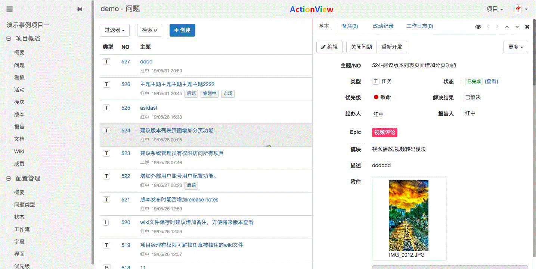This screenshot has width=536, height=269.
Task: Collapse the 项目概述 tree section
Action: pos(9,39)
